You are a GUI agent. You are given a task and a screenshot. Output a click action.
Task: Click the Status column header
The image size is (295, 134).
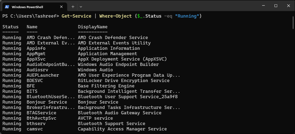(x=10, y=27)
